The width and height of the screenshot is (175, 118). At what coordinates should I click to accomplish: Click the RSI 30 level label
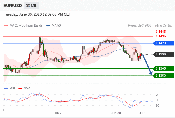[x=157, y=106]
